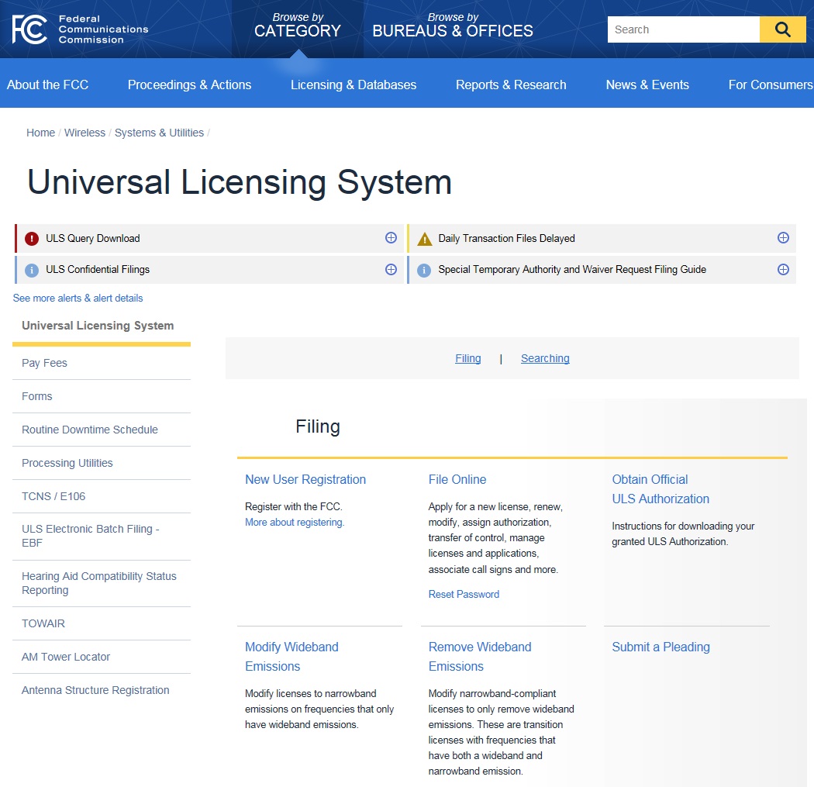
Task: Click New User Registration heading link
Action: tap(305, 479)
